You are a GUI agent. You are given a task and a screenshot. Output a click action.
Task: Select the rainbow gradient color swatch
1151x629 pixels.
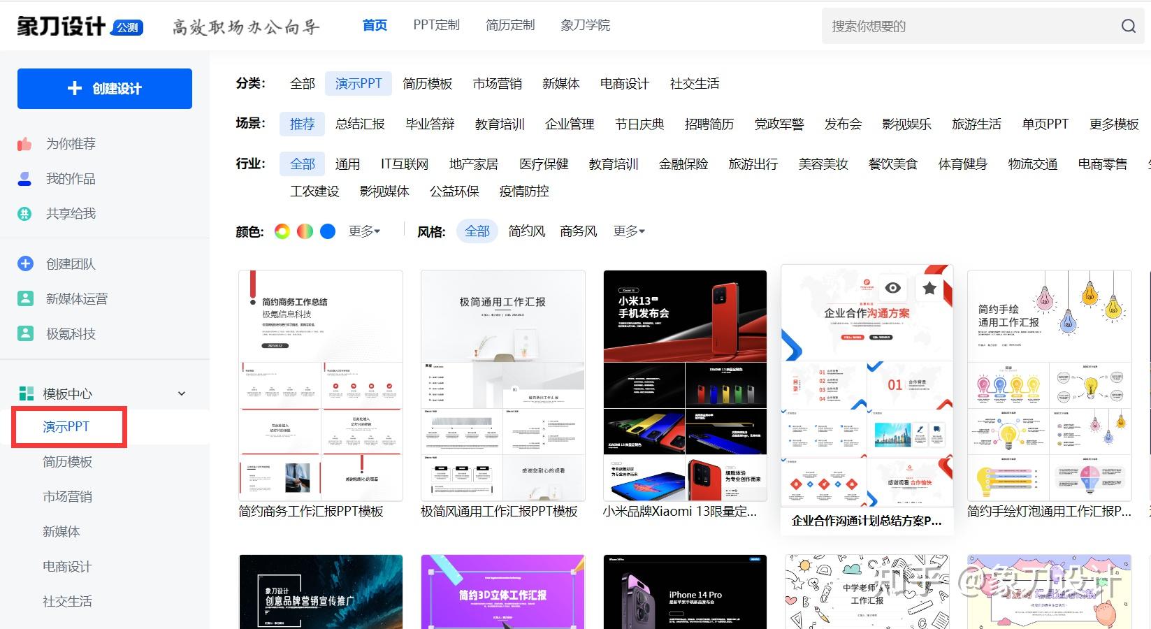click(x=305, y=231)
